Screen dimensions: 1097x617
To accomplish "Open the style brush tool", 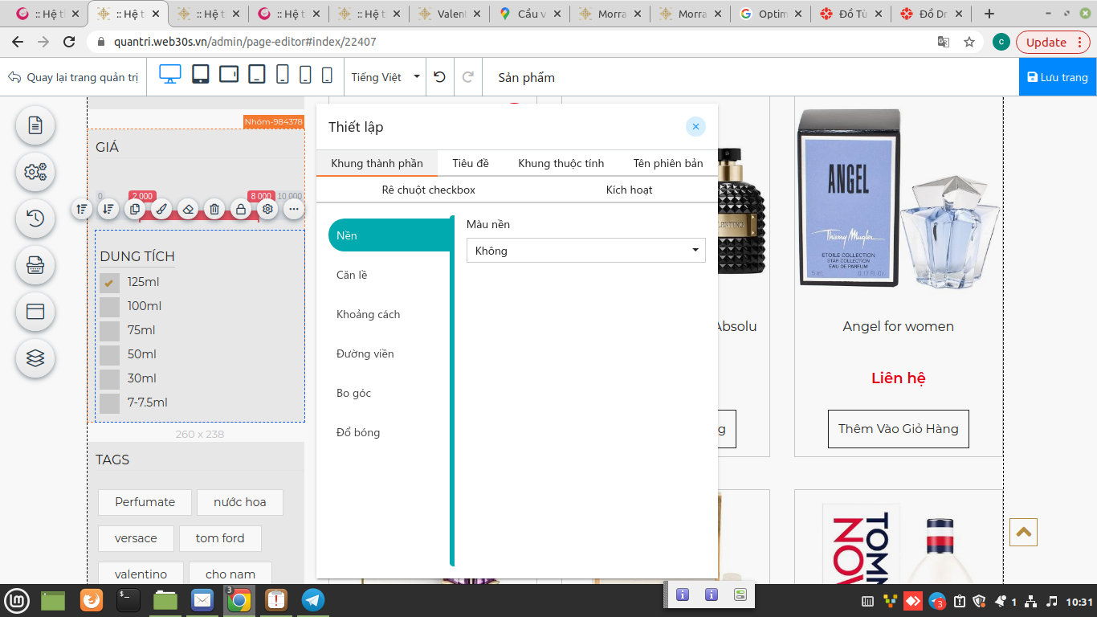I will click(161, 209).
